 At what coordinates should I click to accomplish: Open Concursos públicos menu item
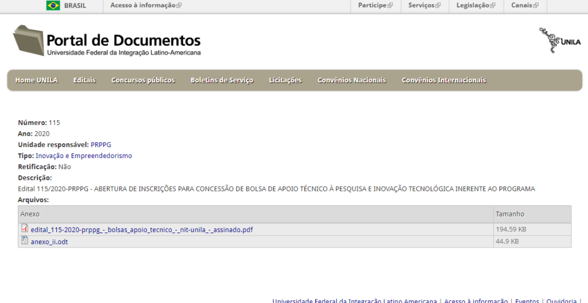click(x=143, y=80)
